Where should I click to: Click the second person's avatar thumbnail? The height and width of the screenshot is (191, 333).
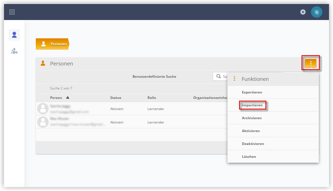click(43, 122)
